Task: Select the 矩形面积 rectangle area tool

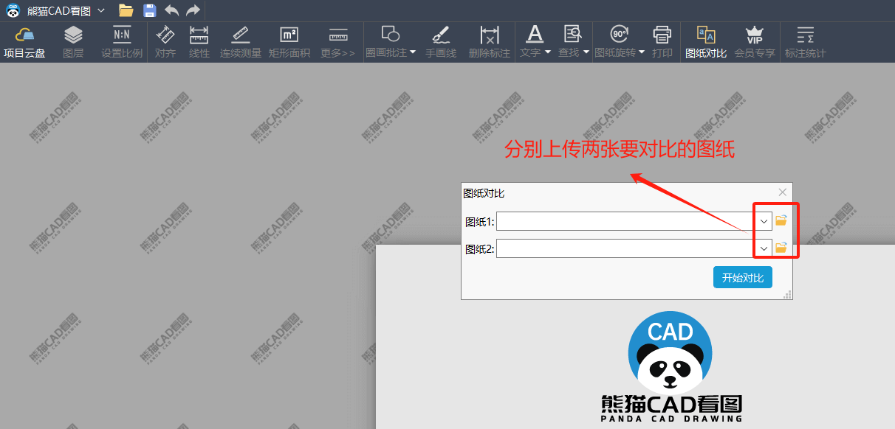Action: pyautogui.click(x=289, y=42)
